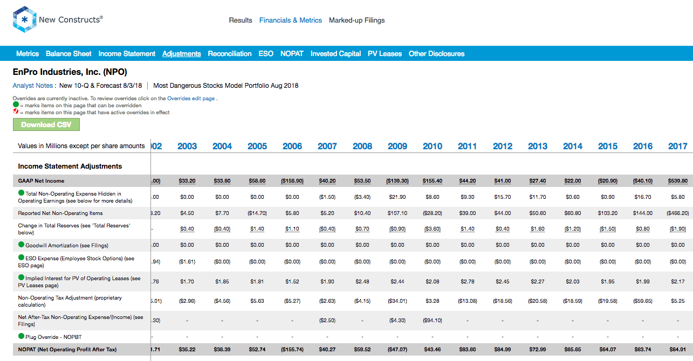Click Total Non-Operating Expense value $21.90

click(x=397, y=198)
